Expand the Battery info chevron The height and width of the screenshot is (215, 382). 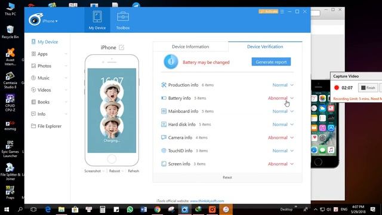coord(292,98)
